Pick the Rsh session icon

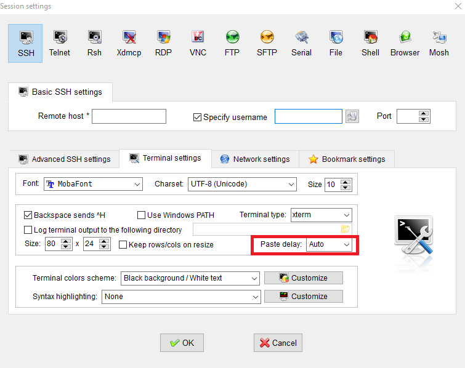tap(94, 43)
